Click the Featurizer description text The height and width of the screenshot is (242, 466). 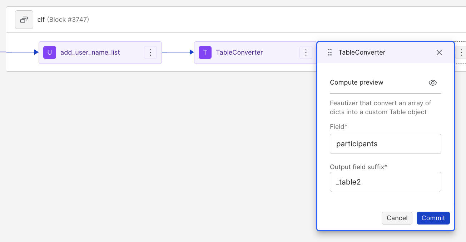pos(381,107)
